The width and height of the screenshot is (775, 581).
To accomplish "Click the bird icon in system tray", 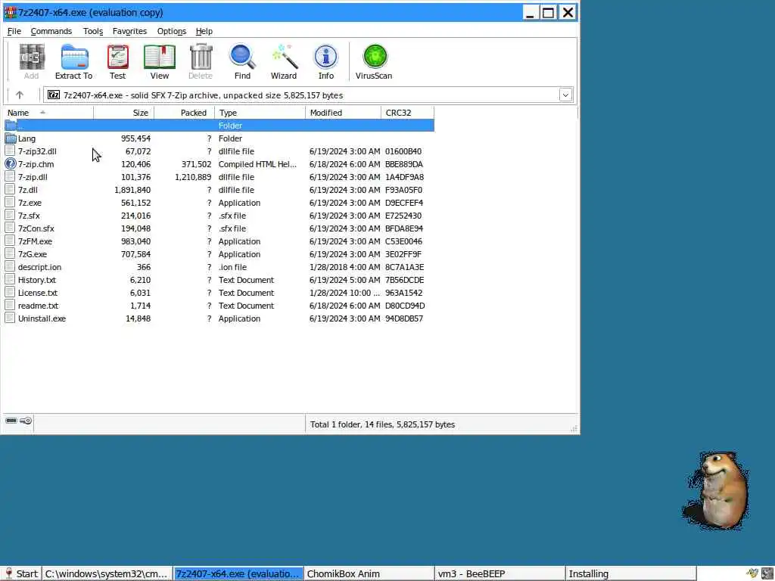I will (x=753, y=573).
